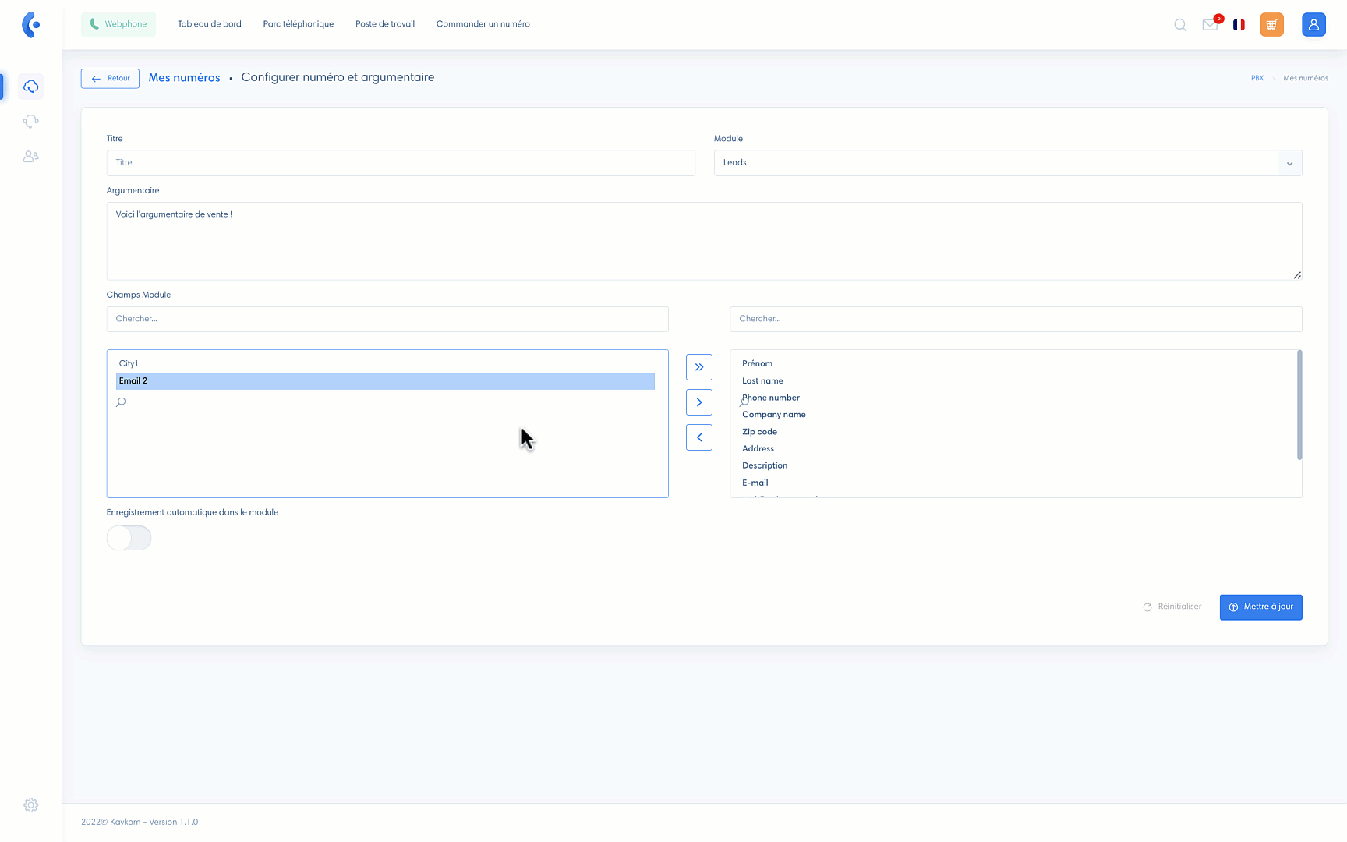Select Email 2 in available fields list
This screenshot has width=1347, height=842.
tap(385, 381)
